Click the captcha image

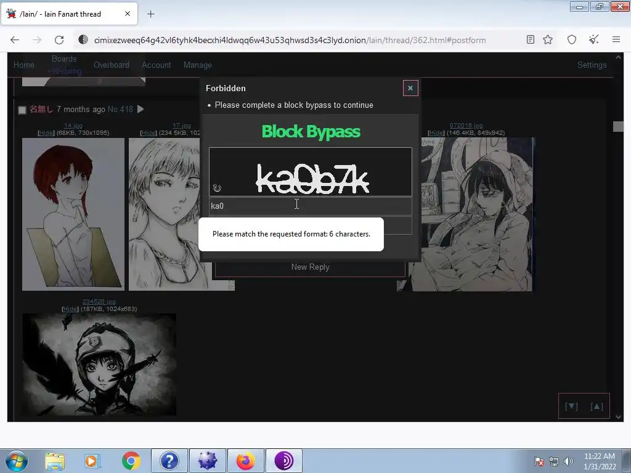point(311,172)
